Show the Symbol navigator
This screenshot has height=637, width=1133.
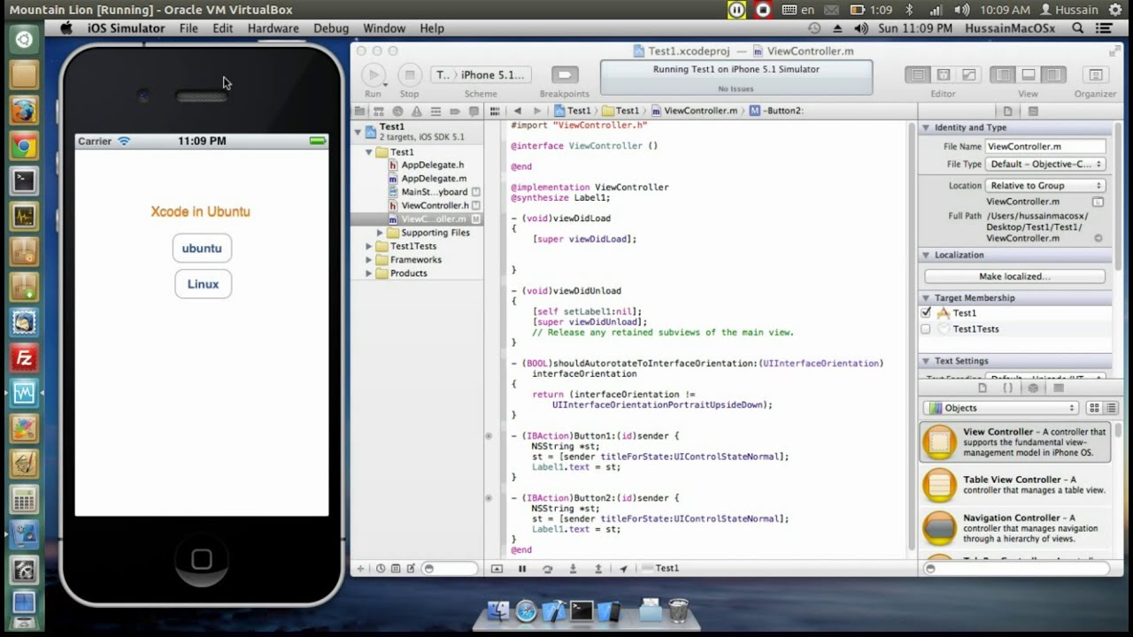tap(379, 111)
